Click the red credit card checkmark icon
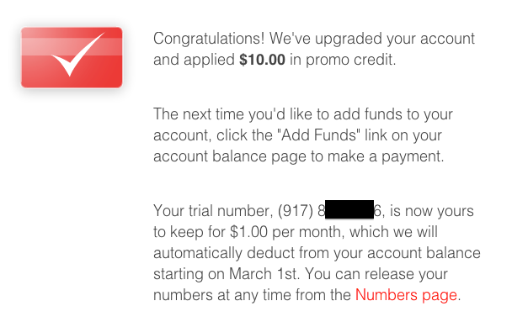512x322 pixels. [x=72, y=57]
